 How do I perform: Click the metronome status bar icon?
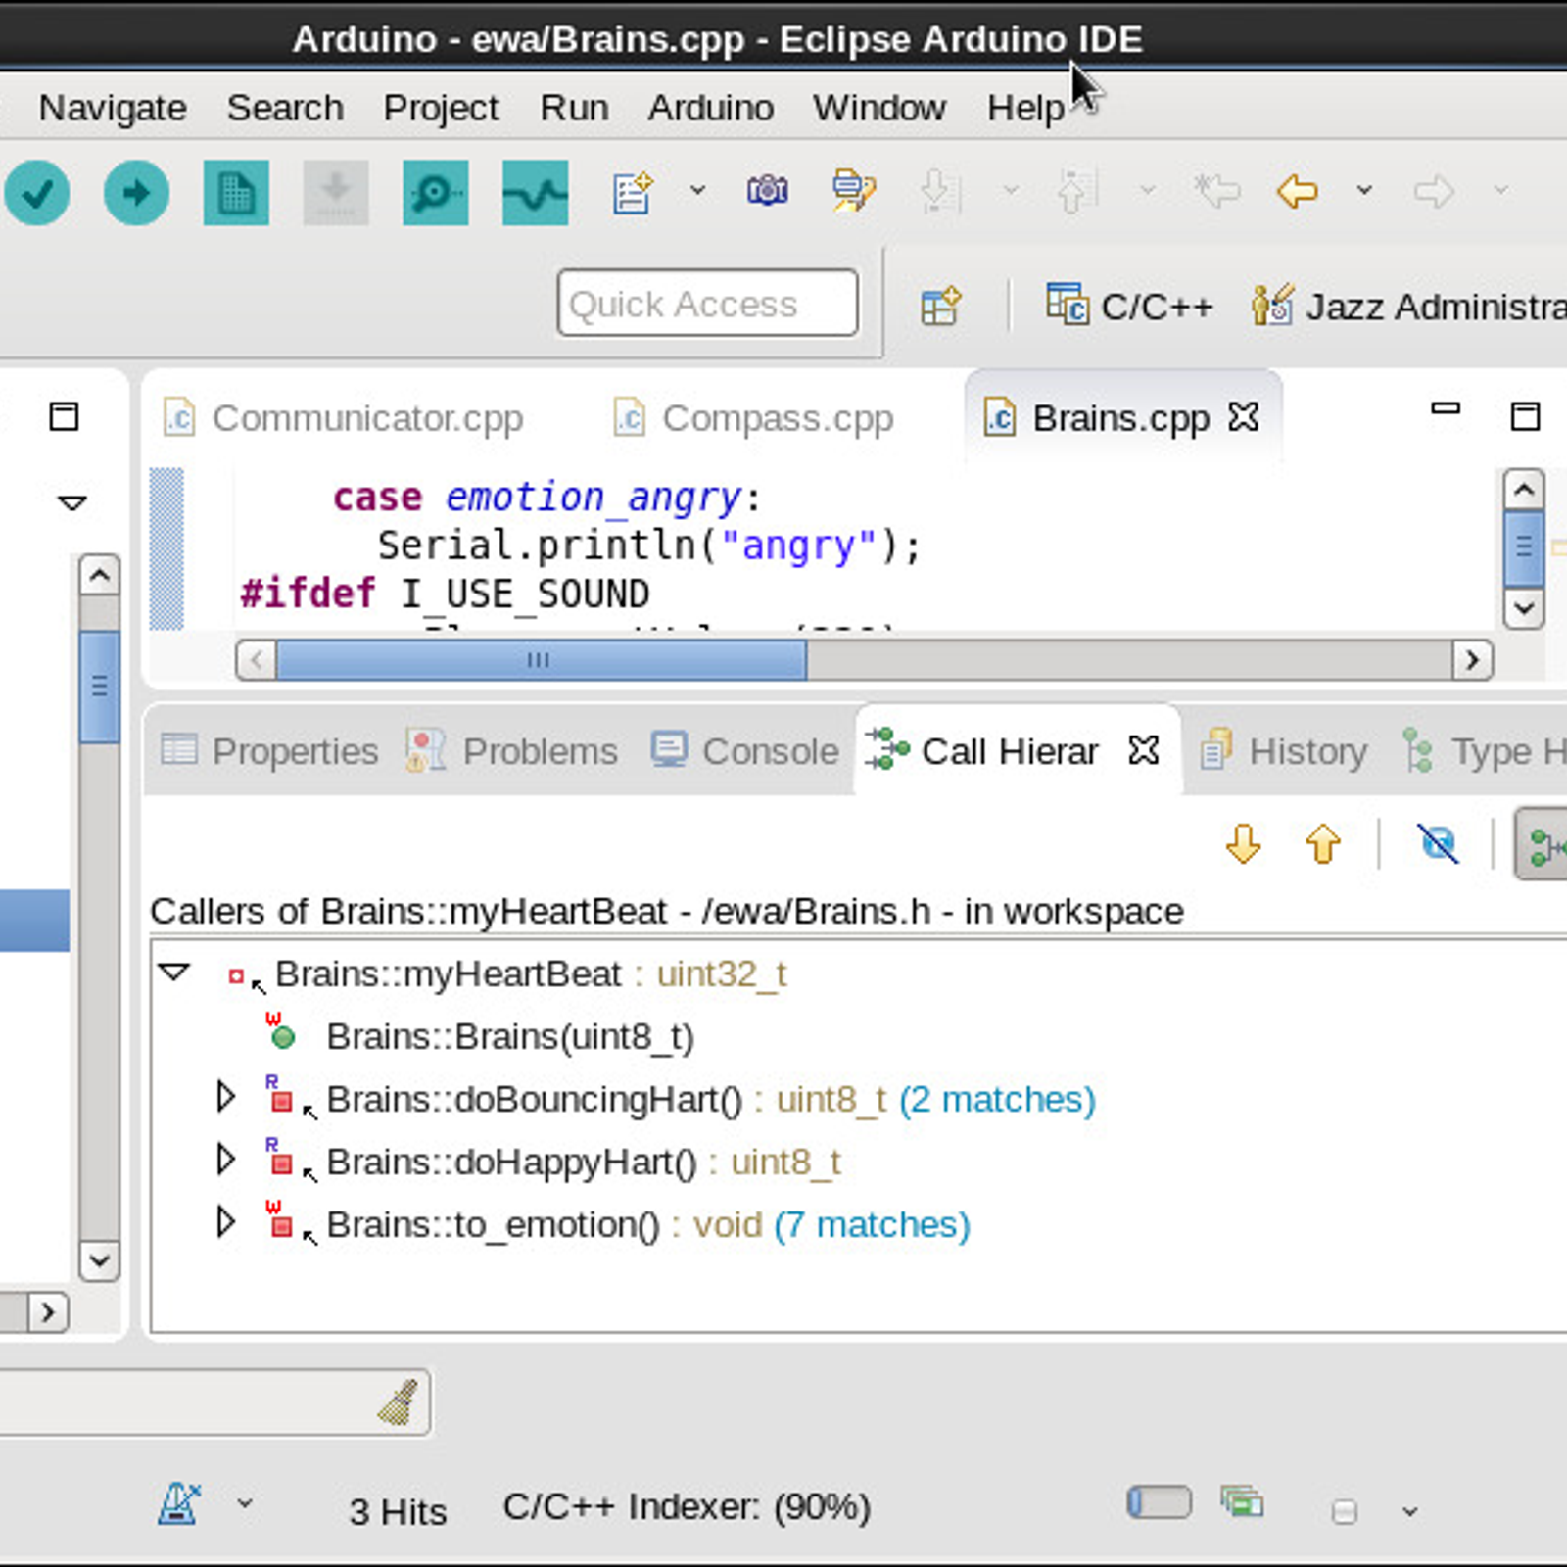(x=179, y=1503)
